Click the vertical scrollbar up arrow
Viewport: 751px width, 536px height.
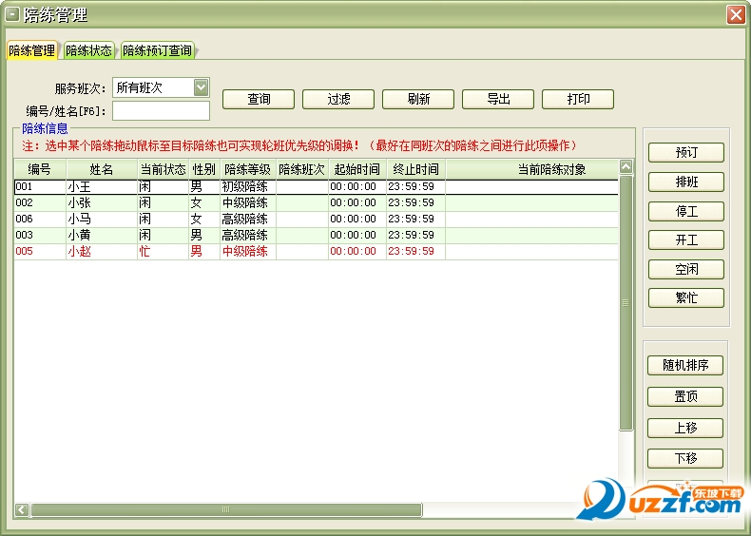[626, 166]
